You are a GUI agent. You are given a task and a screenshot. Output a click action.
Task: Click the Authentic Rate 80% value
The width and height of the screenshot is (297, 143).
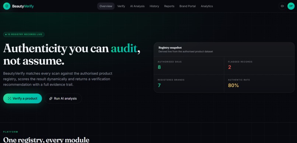coord(233,86)
